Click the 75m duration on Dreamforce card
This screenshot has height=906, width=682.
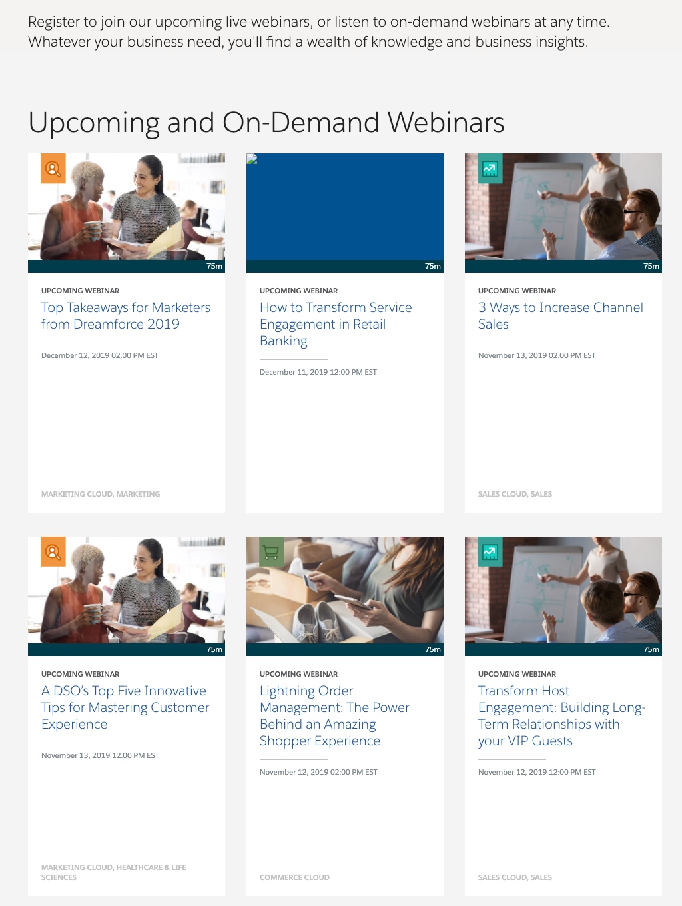214,266
